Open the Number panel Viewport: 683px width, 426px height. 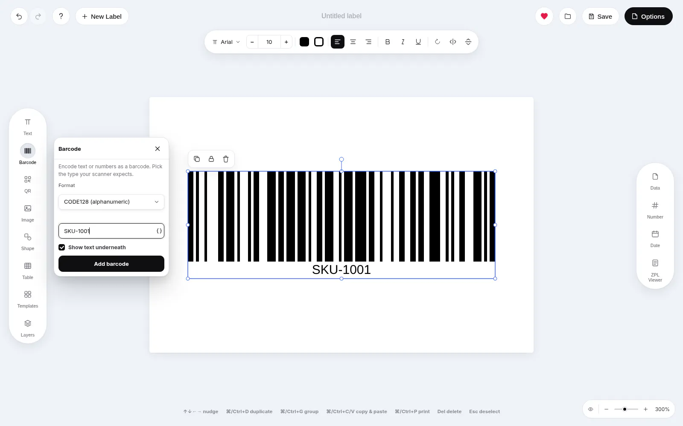655,210
